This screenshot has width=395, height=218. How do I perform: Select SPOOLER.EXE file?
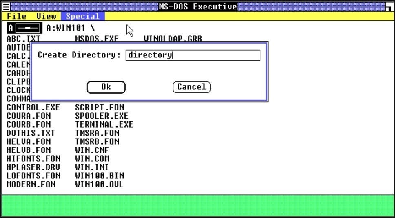pos(102,116)
